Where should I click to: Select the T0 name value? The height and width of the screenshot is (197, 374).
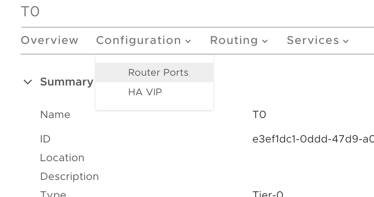259,115
